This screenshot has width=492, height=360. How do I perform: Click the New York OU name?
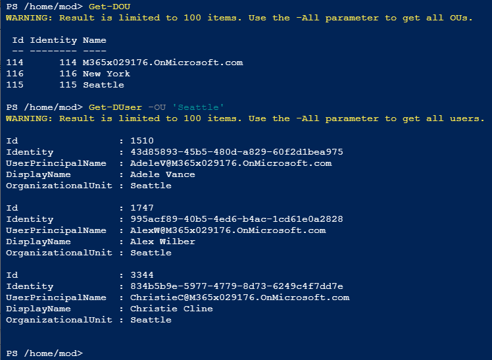pyautogui.click(x=106, y=74)
